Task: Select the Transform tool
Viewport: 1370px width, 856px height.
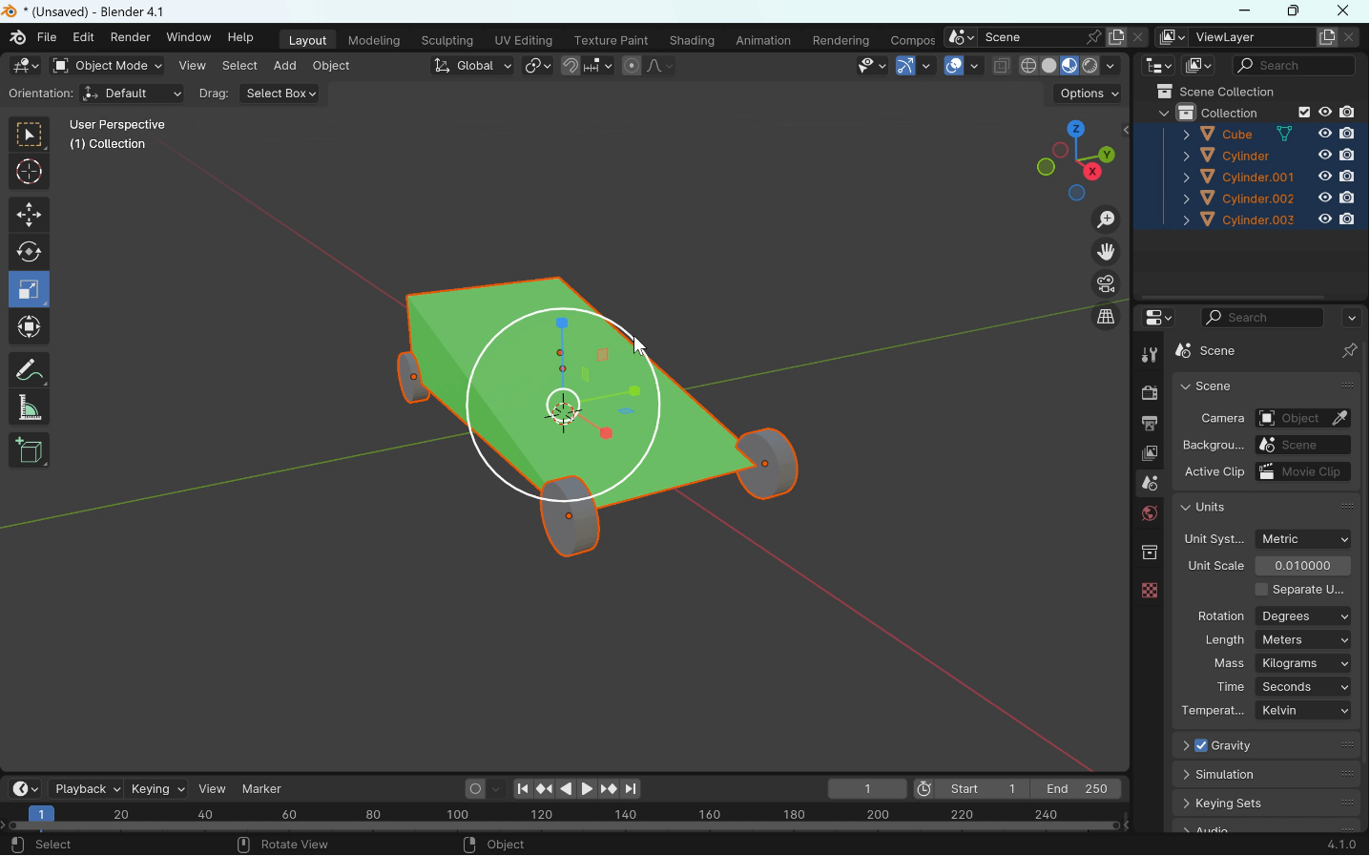Action: (x=30, y=327)
